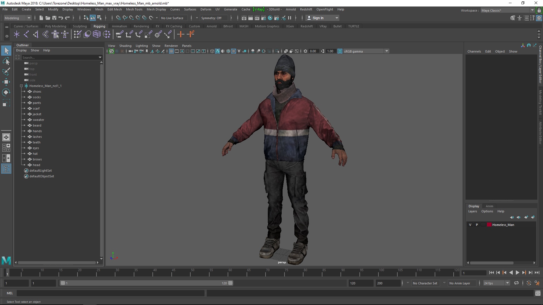Click the Lasso Select tool
The width and height of the screenshot is (543, 305).
(x=6, y=61)
